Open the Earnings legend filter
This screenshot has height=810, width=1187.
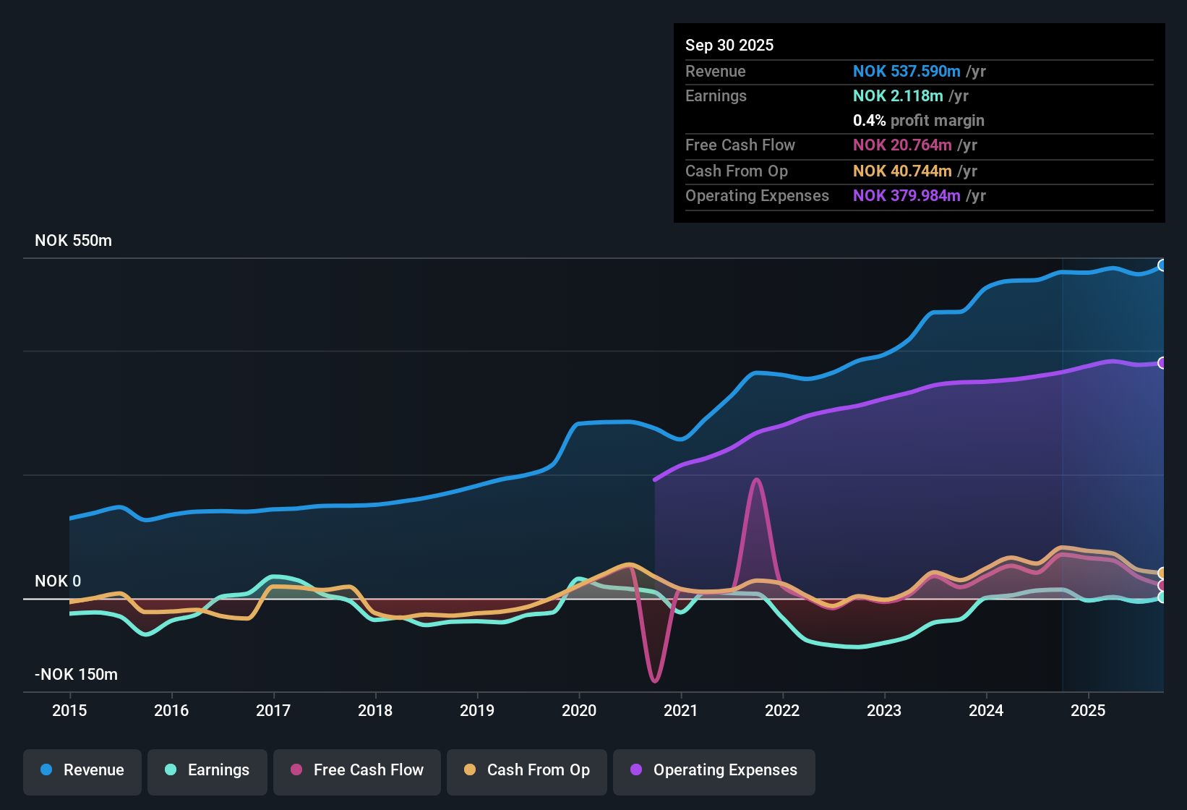tap(207, 770)
